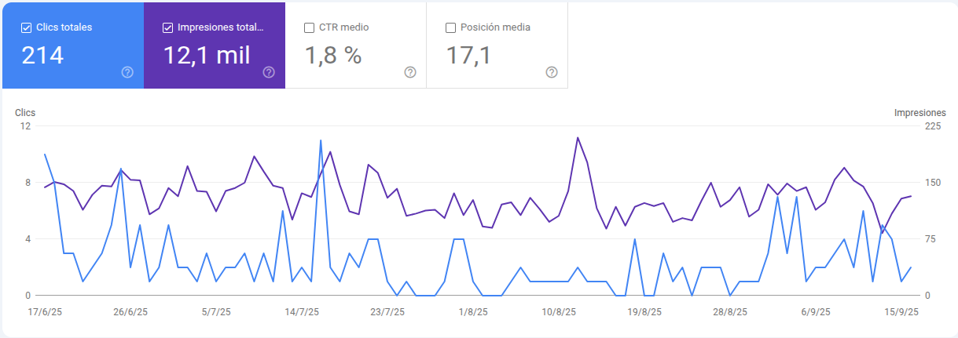Open help icon on Impresiones totales card
The image size is (958, 338).
(269, 72)
